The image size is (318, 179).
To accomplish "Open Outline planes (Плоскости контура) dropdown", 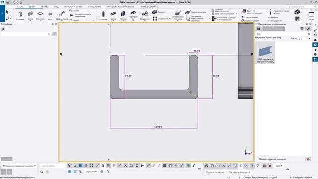I will (239, 172).
